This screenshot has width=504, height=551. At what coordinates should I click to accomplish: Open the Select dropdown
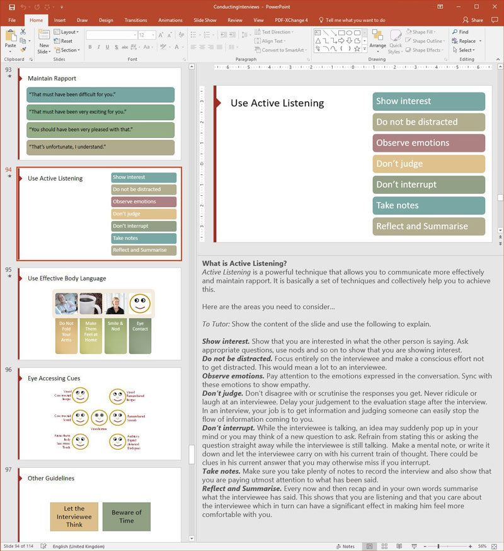(464, 50)
